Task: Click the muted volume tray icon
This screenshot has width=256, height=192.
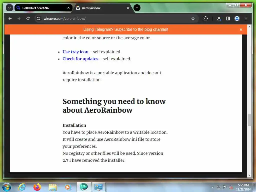Action: (x=231, y=187)
